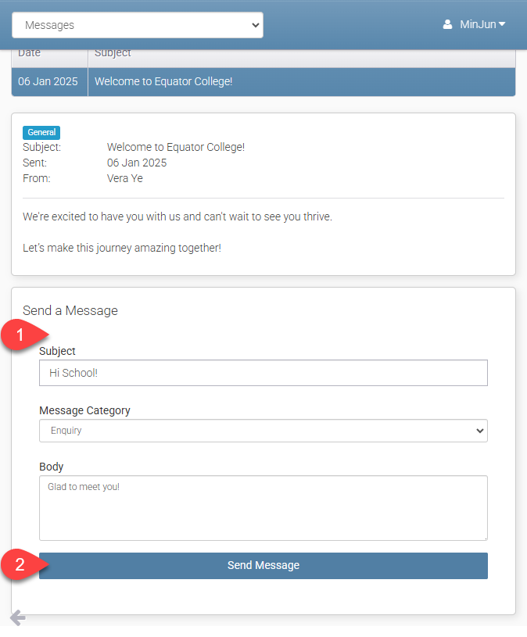
Task: Focus the Subject field containing Hi School!
Action: point(263,373)
